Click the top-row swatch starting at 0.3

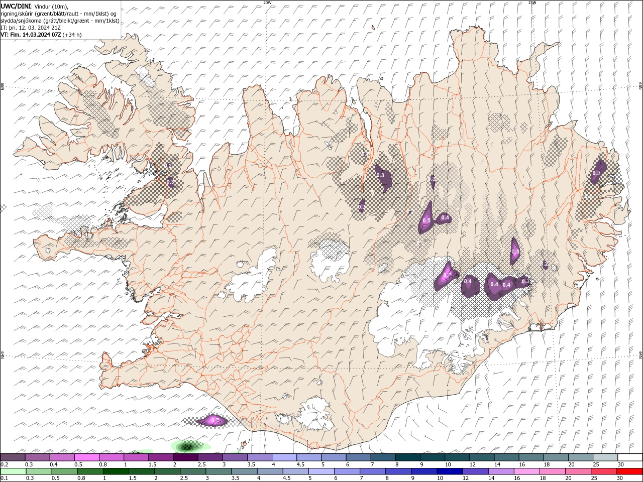(38, 457)
